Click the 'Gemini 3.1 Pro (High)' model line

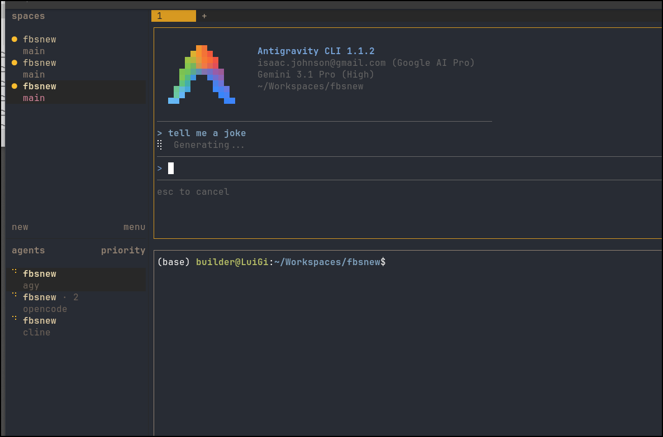[x=316, y=74]
